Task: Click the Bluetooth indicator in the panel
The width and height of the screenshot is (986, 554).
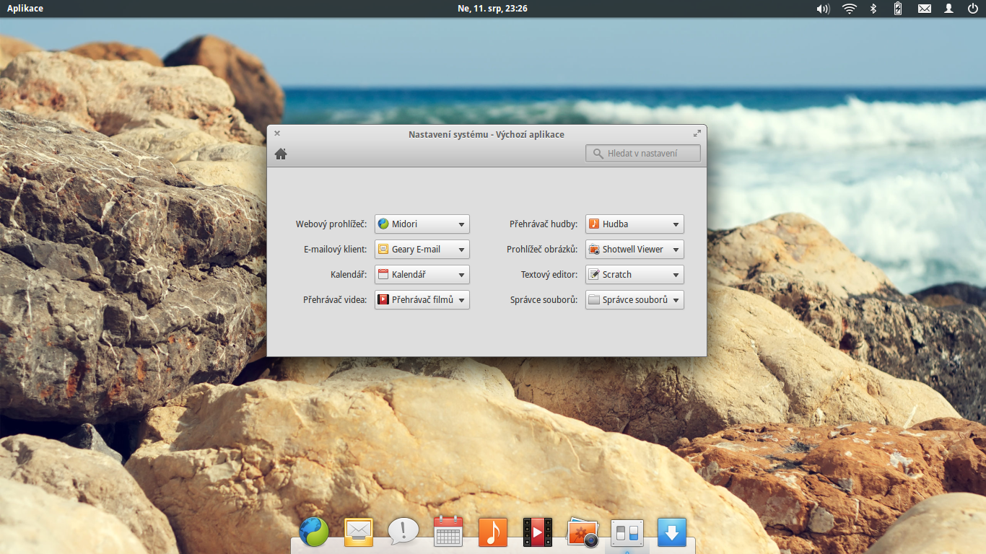Action: 873,9
